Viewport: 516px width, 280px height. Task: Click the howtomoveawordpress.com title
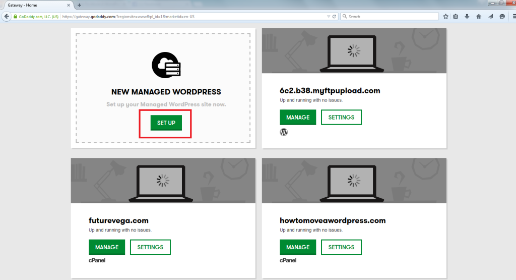[x=333, y=220]
